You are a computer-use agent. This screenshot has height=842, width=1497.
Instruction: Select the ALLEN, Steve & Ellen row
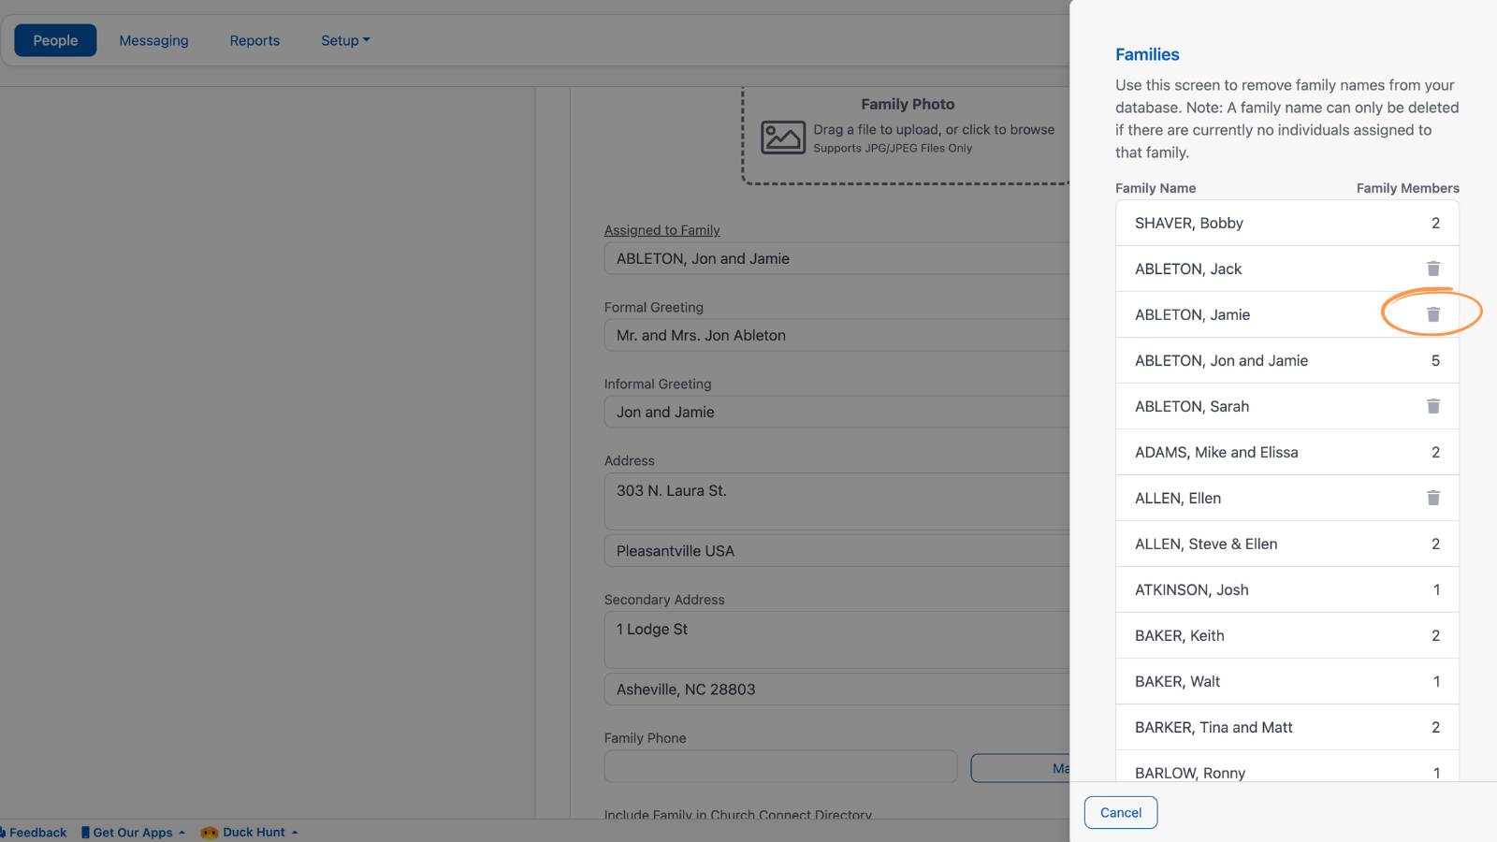pyautogui.click(x=1286, y=544)
